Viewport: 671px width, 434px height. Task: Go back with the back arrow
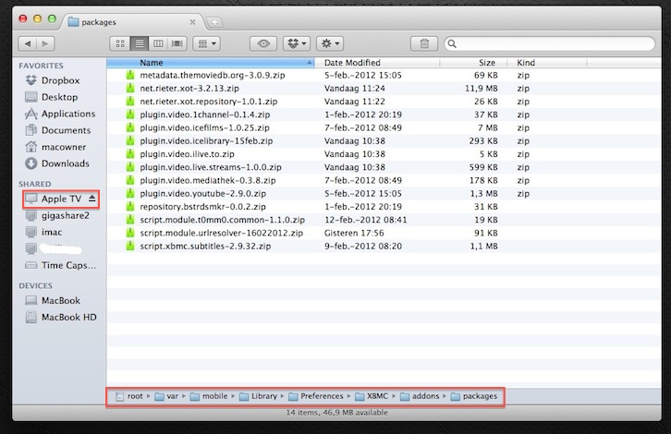[28, 43]
